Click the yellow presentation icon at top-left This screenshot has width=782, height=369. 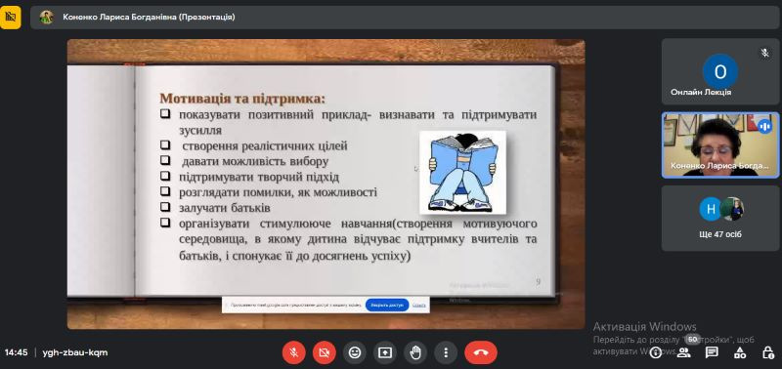(11, 17)
